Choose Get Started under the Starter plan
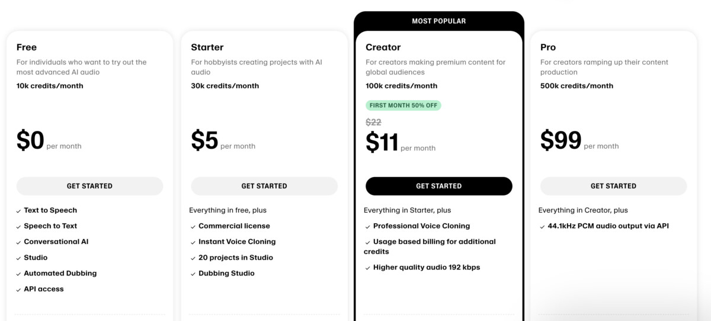Screen dimensions: 711x321 click(x=264, y=186)
